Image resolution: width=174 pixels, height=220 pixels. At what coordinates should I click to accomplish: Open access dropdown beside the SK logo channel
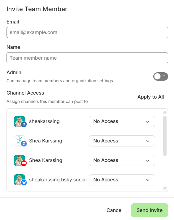click(122, 141)
